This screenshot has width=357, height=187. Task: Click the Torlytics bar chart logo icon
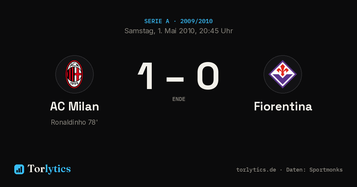[19, 169]
